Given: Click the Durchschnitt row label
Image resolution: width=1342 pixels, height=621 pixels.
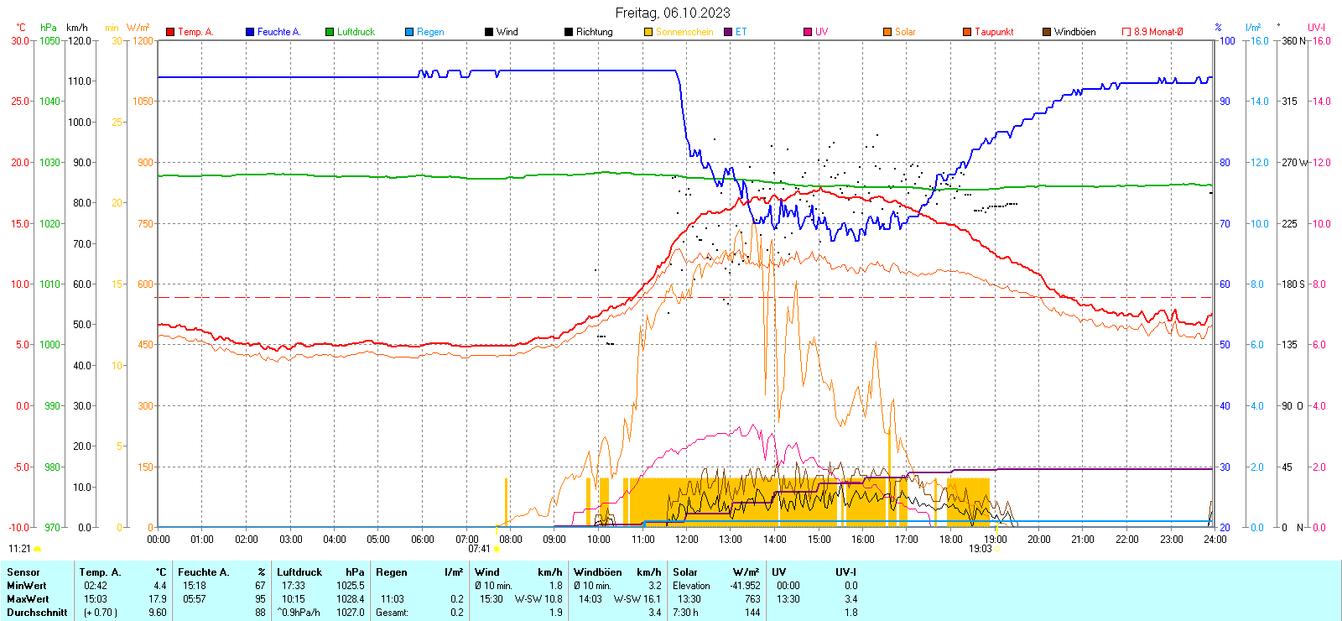Looking at the screenshot, I should [37, 613].
